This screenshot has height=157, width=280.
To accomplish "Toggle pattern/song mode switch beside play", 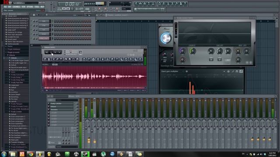I will (59, 9).
